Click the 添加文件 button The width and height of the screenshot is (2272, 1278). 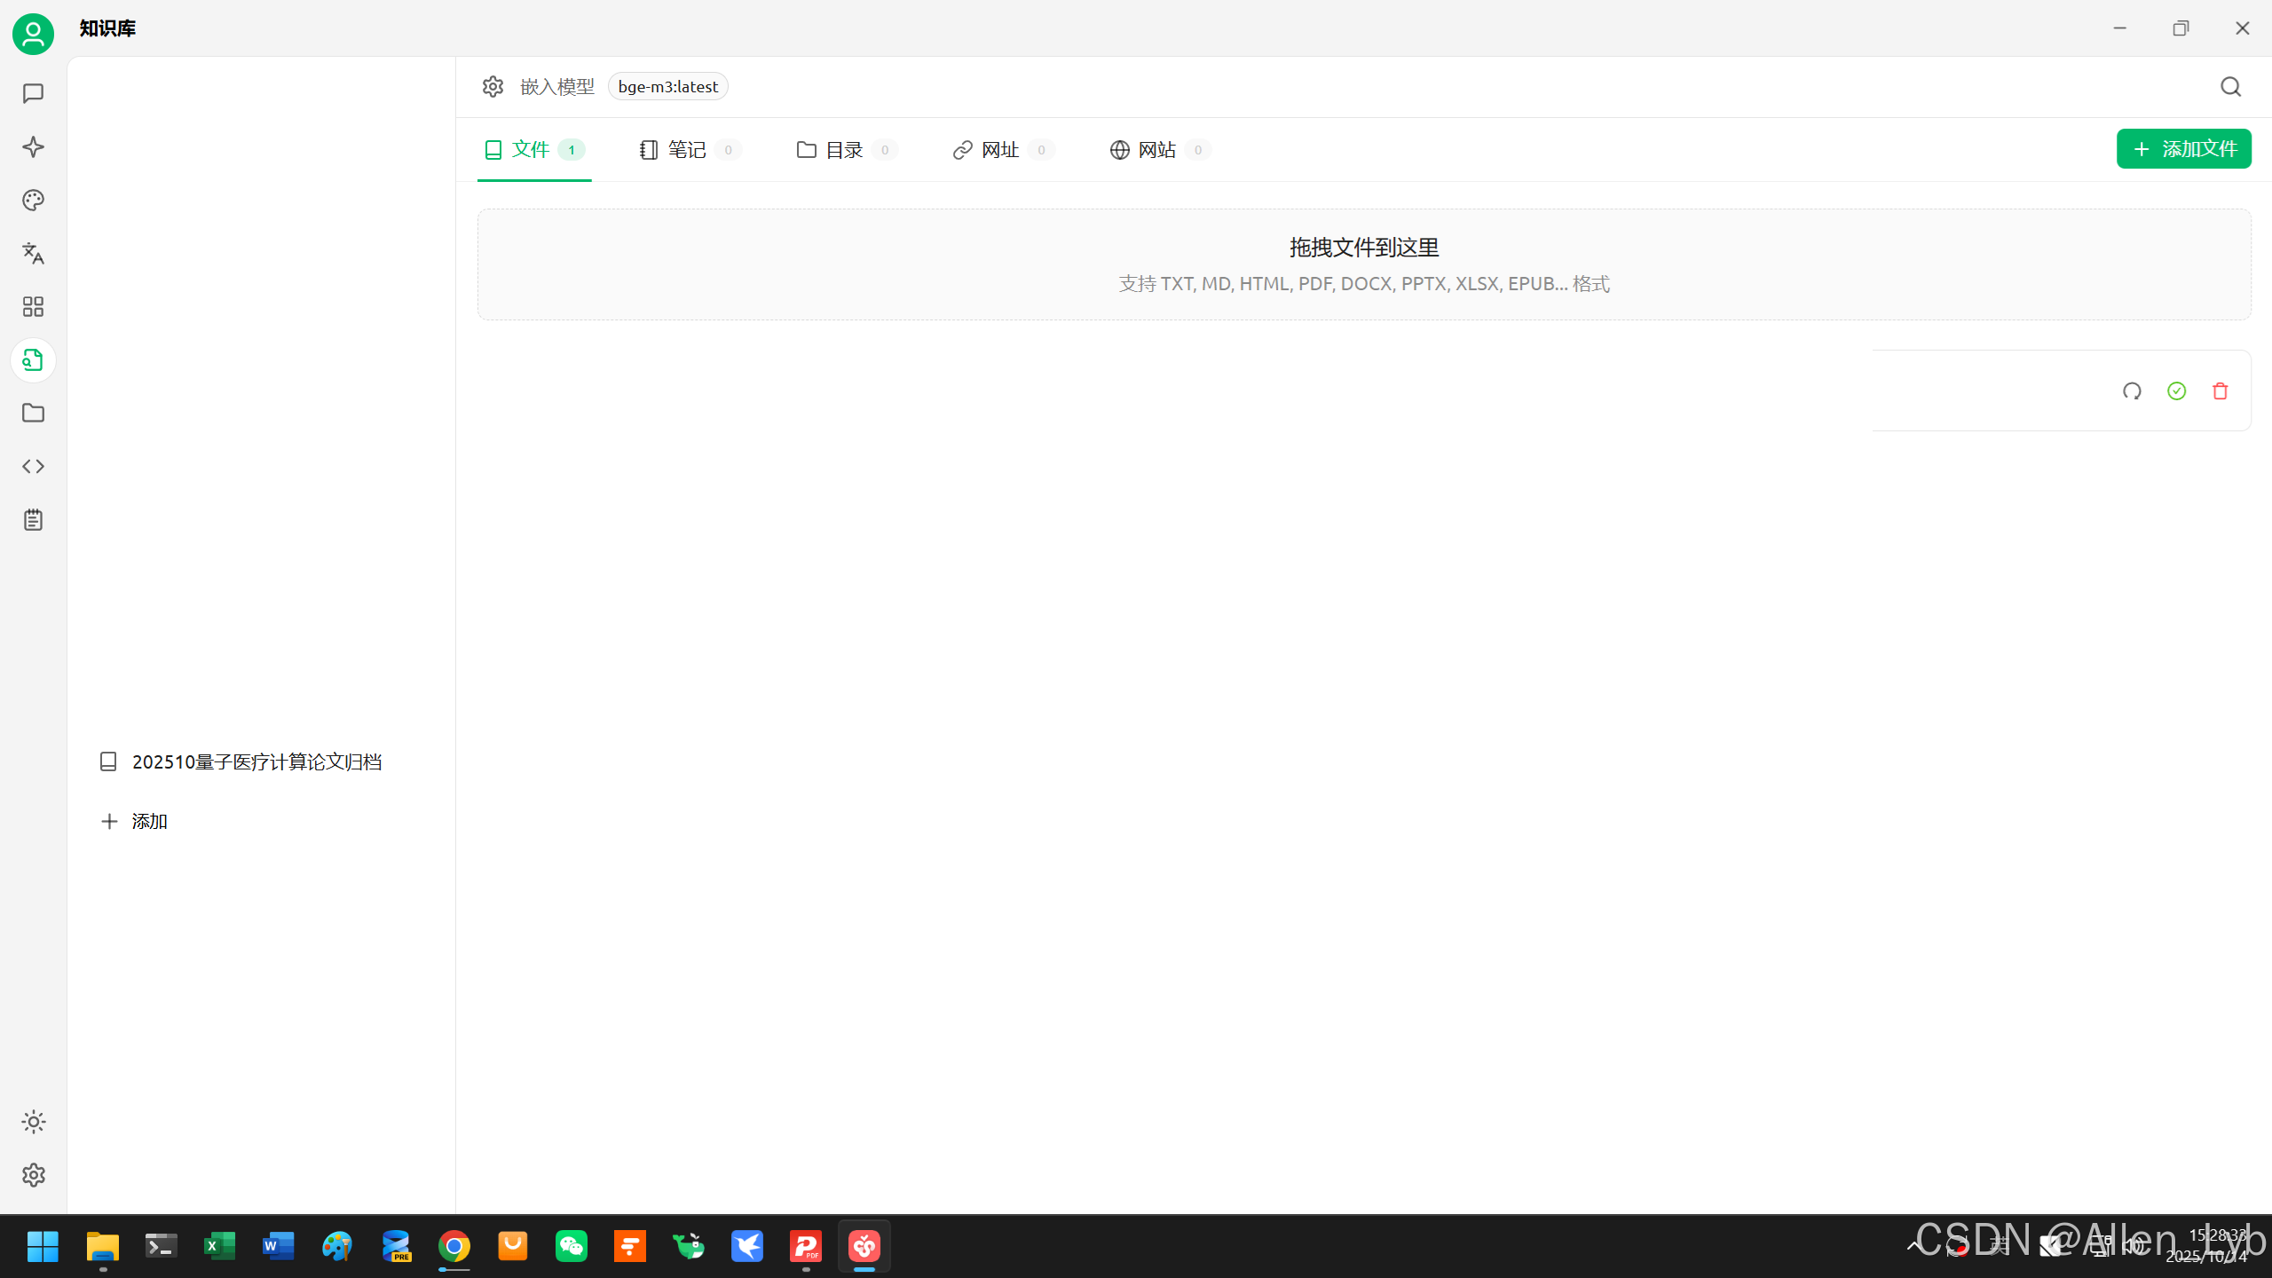click(2183, 148)
